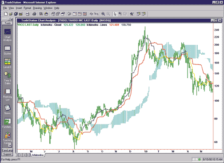Click the zoom in magnifier toolbar icon
This screenshot has width=224, height=163.
click(x=103, y=14)
